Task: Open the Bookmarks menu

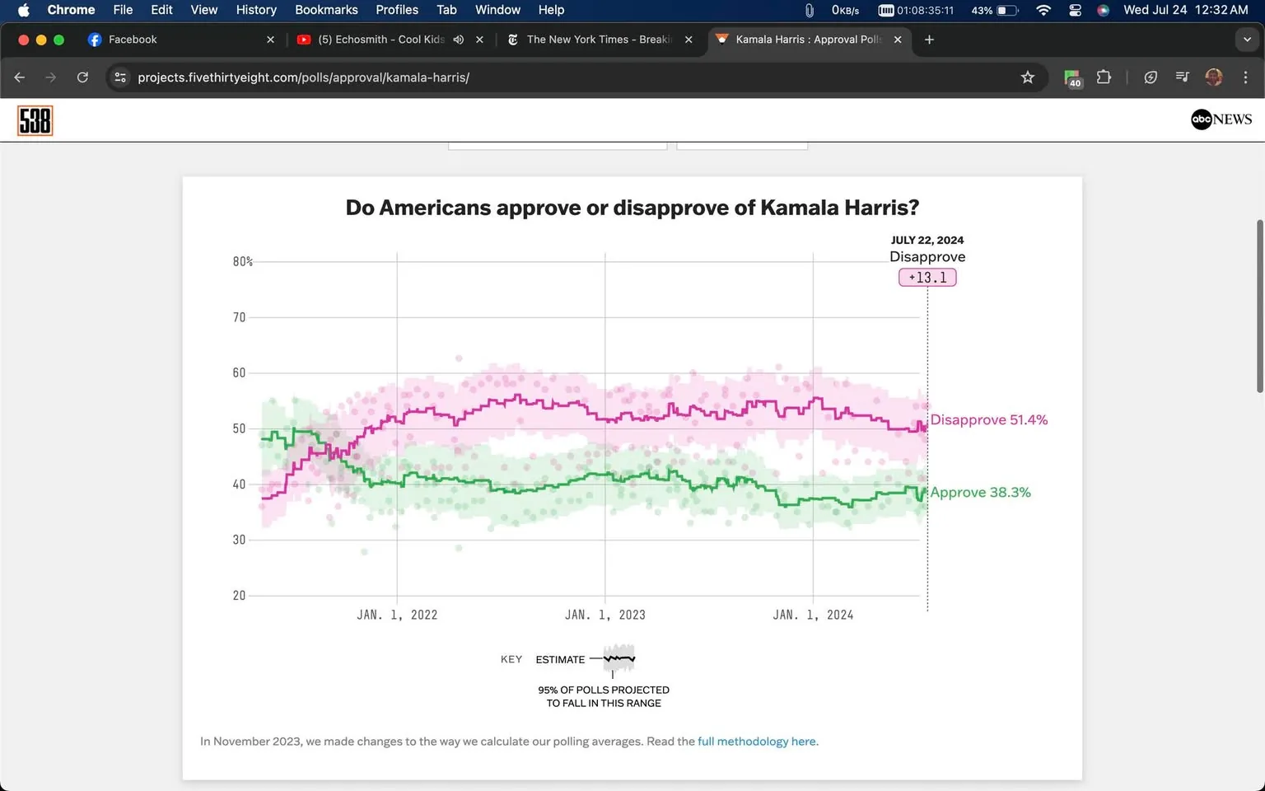Action: click(x=326, y=10)
